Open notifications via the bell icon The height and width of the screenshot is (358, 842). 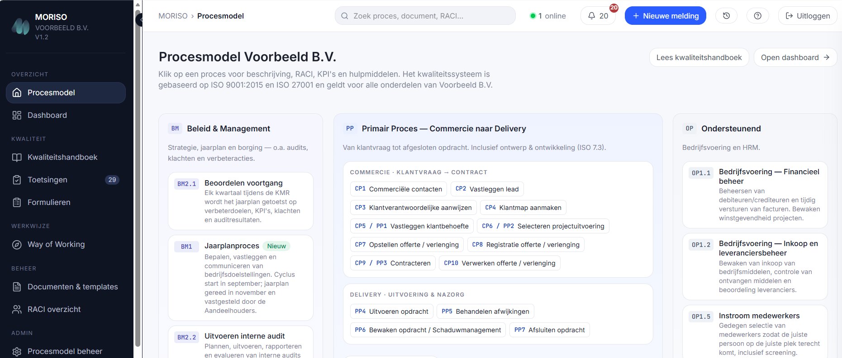click(591, 16)
